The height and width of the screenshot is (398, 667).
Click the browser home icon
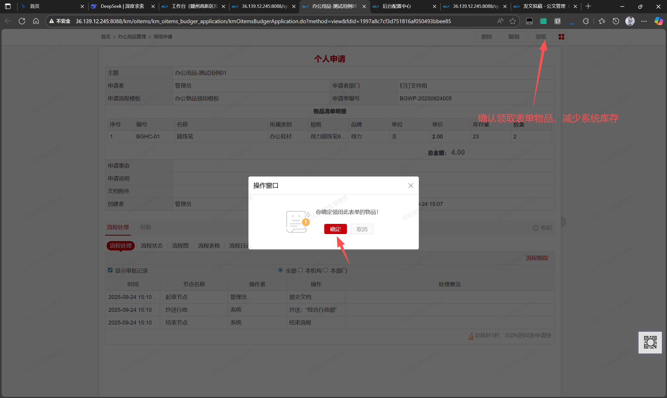coord(36,21)
